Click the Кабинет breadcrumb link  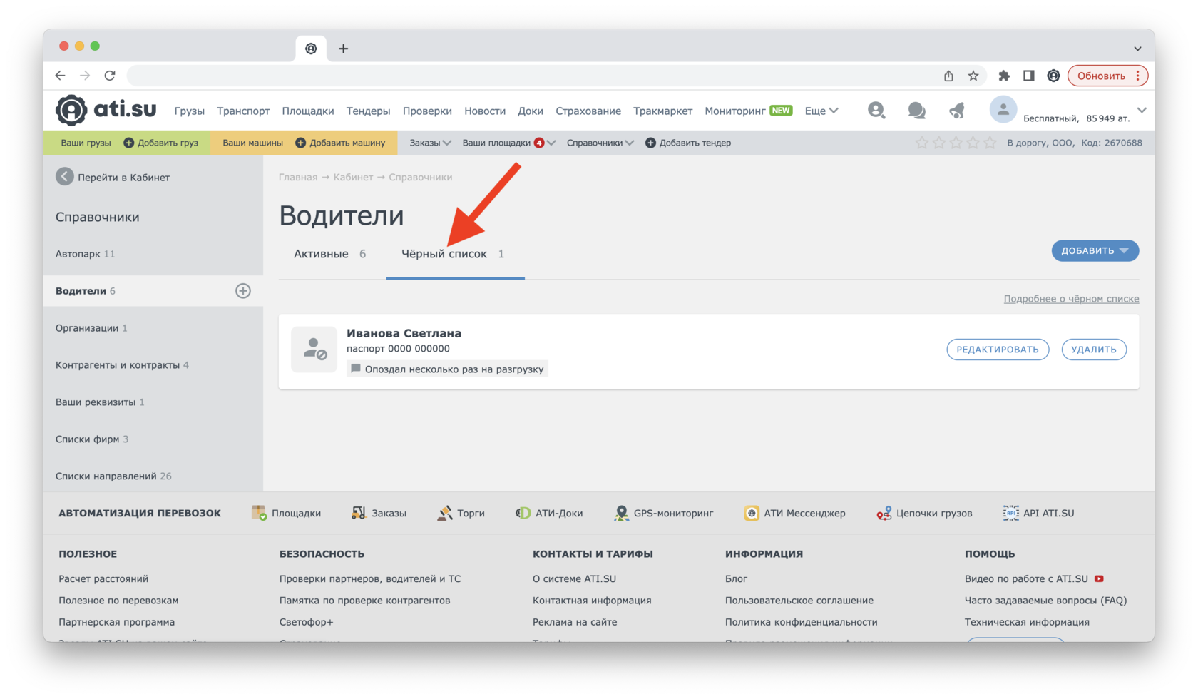click(x=353, y=177)
